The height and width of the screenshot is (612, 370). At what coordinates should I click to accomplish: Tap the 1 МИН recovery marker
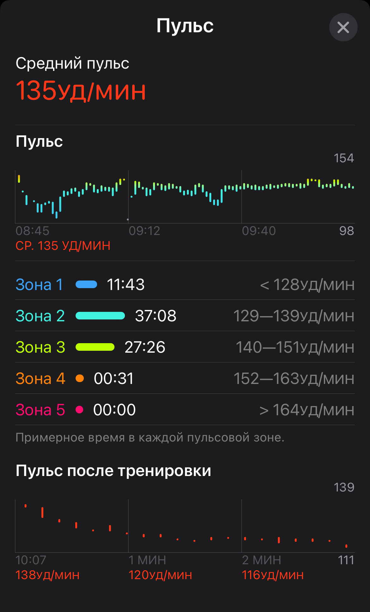coord(147,560)
